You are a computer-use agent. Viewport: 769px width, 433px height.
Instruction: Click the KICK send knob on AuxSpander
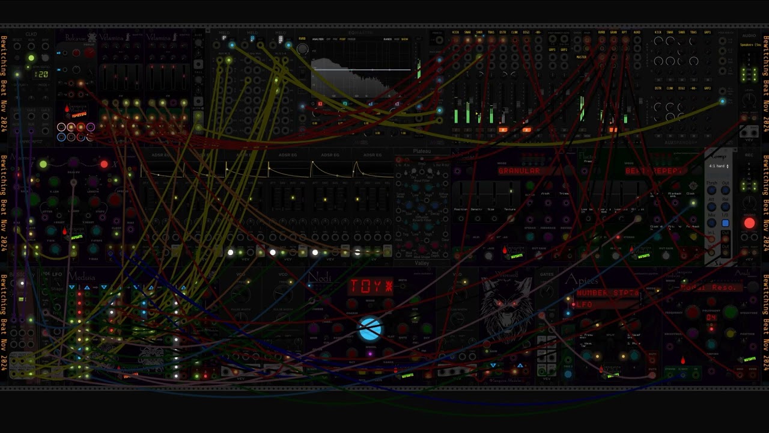point(658,42)
